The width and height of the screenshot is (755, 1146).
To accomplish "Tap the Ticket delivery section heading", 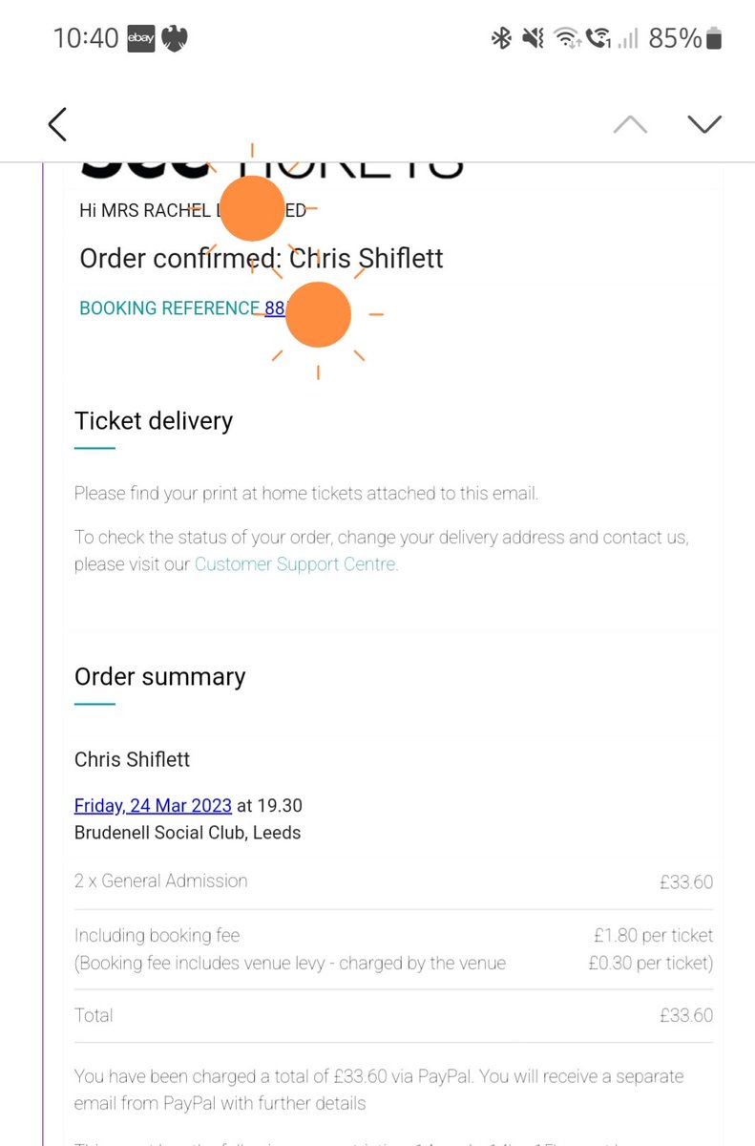I will pyautogui.click(x=154, y=421).
